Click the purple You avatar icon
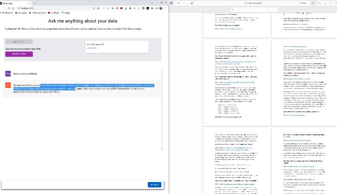 tap(8, 74)
